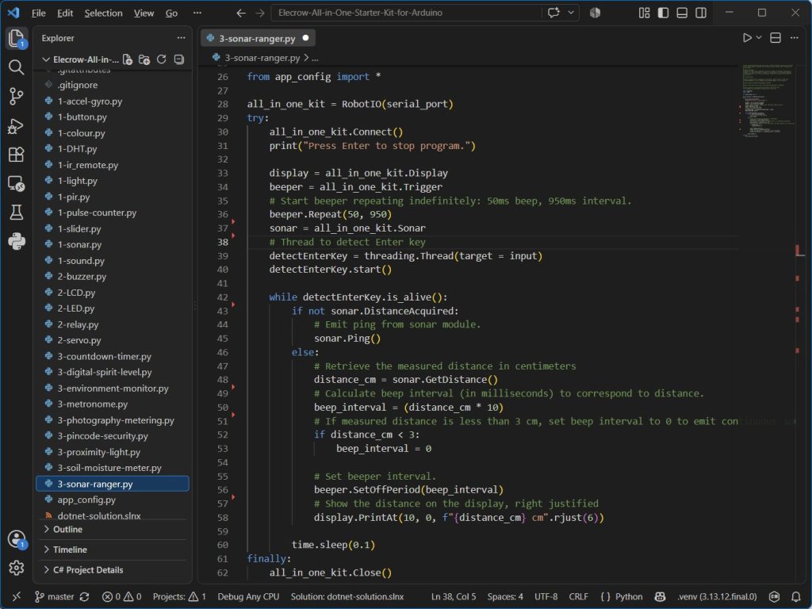This screenshot has width=812, height=609.
Task: Open the Testing flask view
Action: [16, 213]
